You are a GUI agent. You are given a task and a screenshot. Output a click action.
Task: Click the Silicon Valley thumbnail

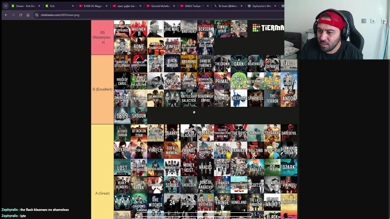click(x=272, y=202)
